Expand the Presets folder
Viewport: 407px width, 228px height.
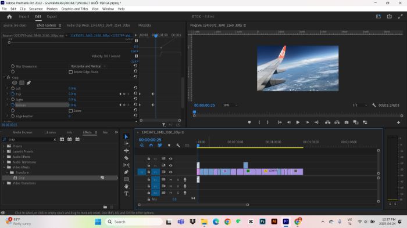3,146
